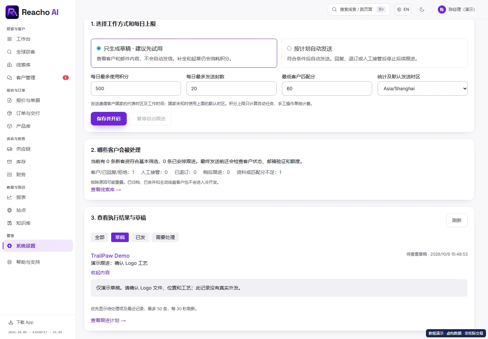Open 财务 icon in sidebar

coord(9,175)
